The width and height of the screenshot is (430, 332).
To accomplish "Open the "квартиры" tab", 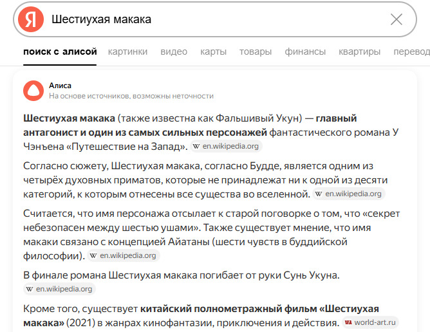I will coord(360,51).
